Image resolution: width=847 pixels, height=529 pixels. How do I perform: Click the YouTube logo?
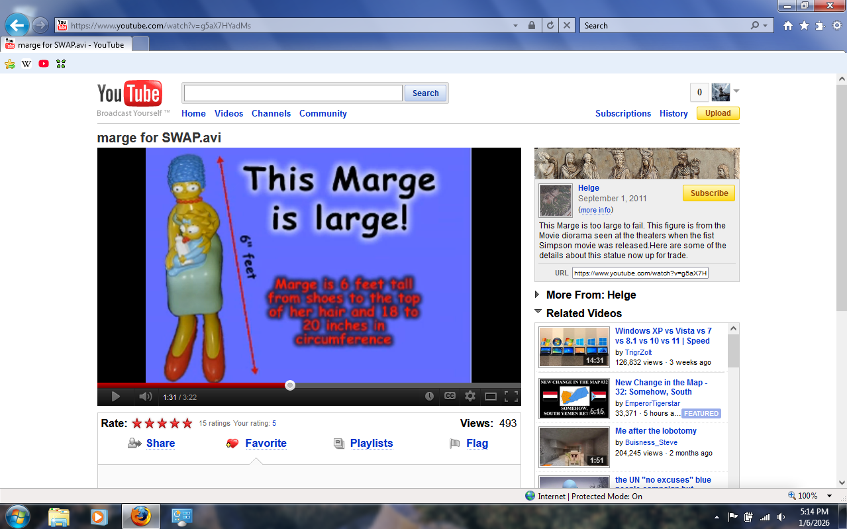(x=130, y=94)
